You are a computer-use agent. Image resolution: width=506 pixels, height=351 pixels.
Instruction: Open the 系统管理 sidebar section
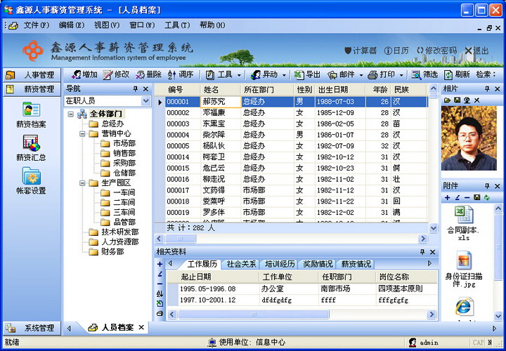[32, 328]
